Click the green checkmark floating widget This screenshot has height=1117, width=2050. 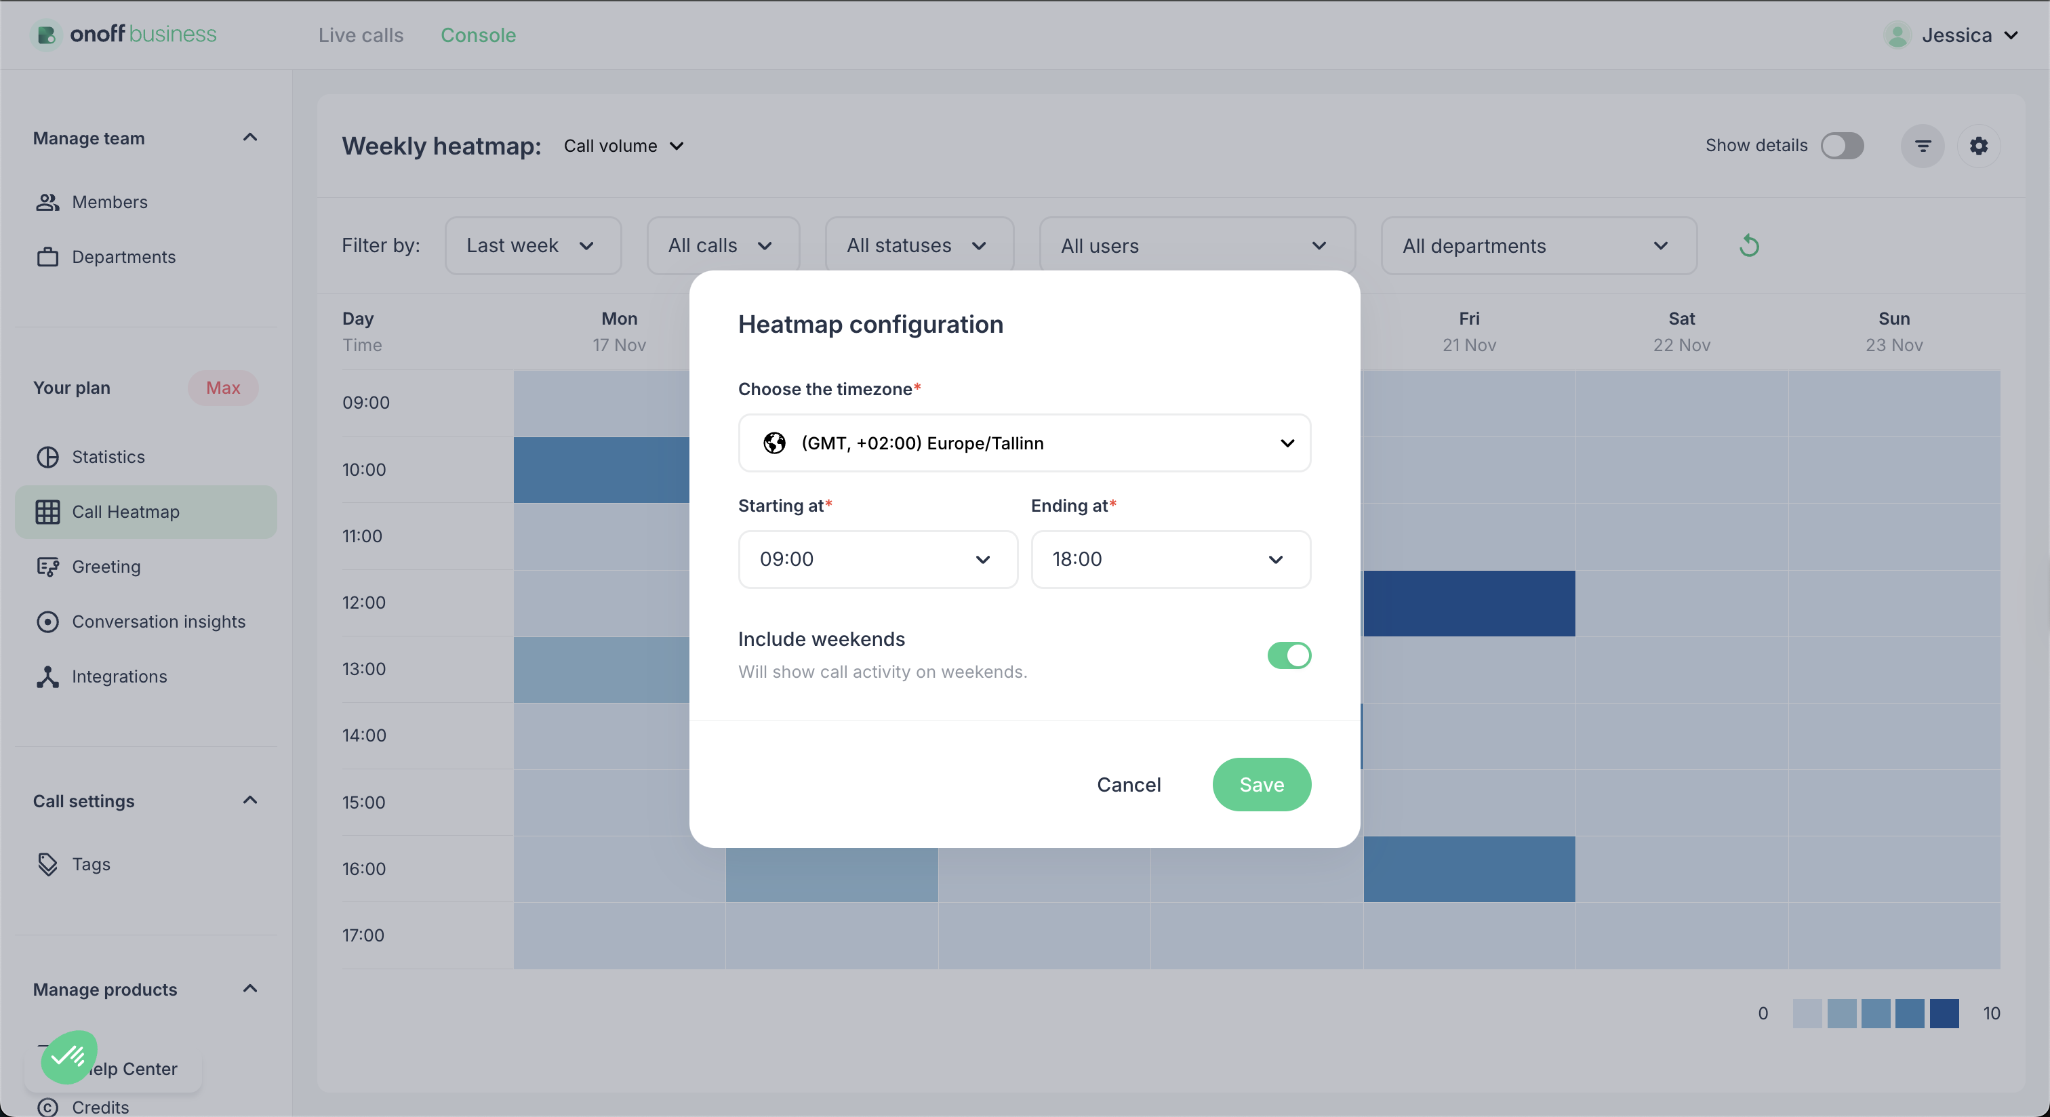point(69,1057)
